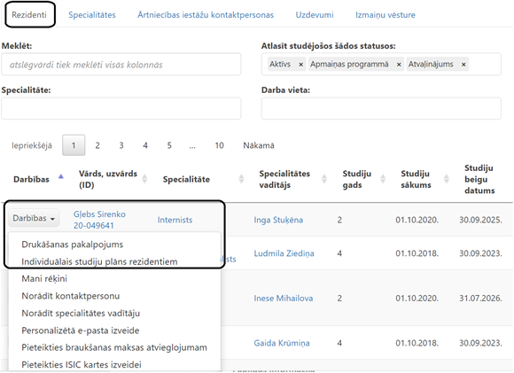Remove the Apmaiņas programmā filter tag

coord(399,65)
